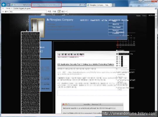Viewport: 158px width, 117px height.
Task: Click the evasi0n Version 1.5 screenshot image
Action: tap(92, 108)
